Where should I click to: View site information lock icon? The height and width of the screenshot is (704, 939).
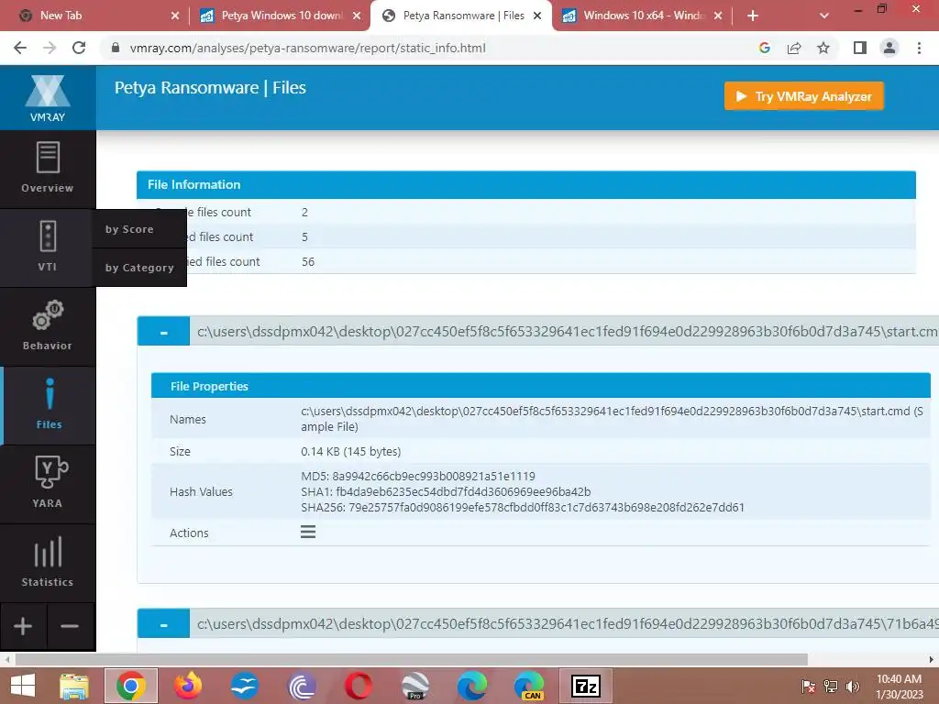(x=116, y=48)
